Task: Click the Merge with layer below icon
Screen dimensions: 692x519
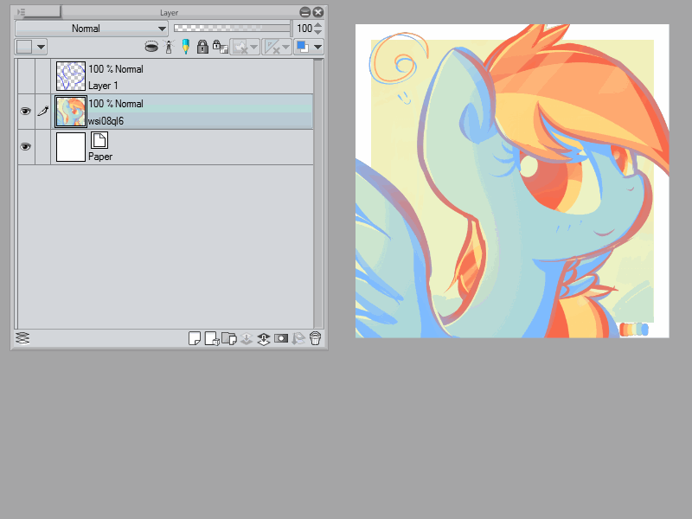Action: coord(263,338)
